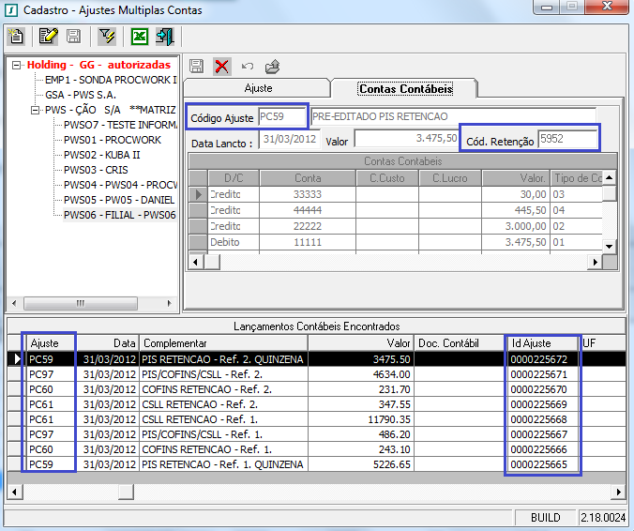
Task: Click the Código Ajuste field containing PC59
Action: pyautogui.click(x=281, y=117)
